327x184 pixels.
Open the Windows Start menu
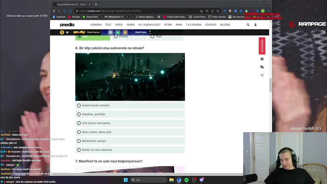coord(126,180)
